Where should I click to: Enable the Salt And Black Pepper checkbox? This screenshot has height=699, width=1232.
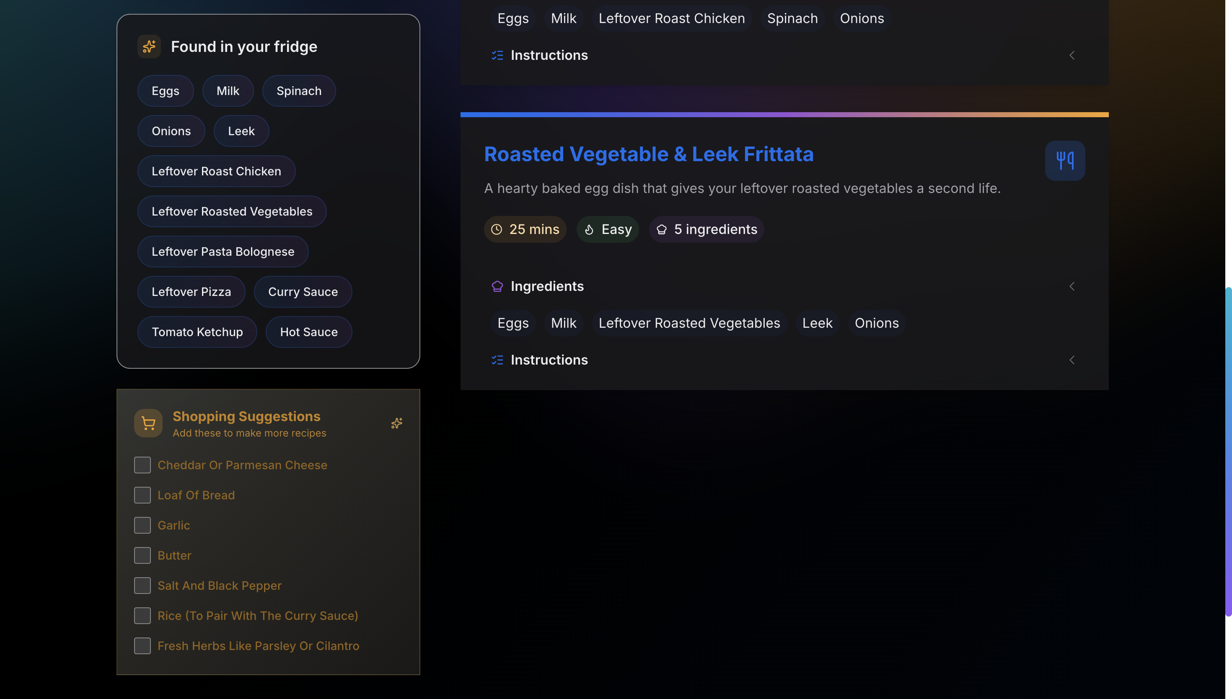[142, 585]
